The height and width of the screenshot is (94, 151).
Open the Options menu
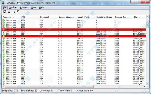pos(13,8)
